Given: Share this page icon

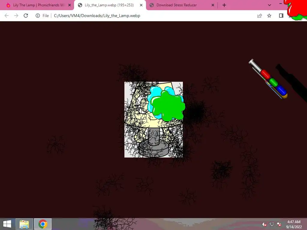Looking at the screenshot, I should 260,16.
